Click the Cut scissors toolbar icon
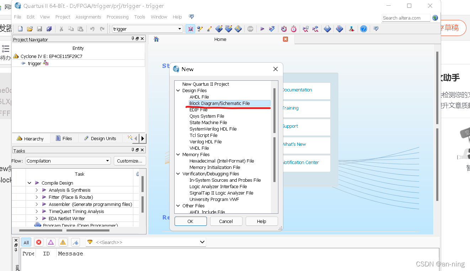The height and width of the screenshot is (271, 470). point(61,29)
